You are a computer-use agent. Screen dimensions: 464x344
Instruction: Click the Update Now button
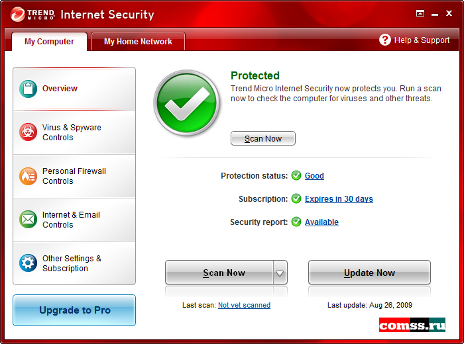coord(369,273)
